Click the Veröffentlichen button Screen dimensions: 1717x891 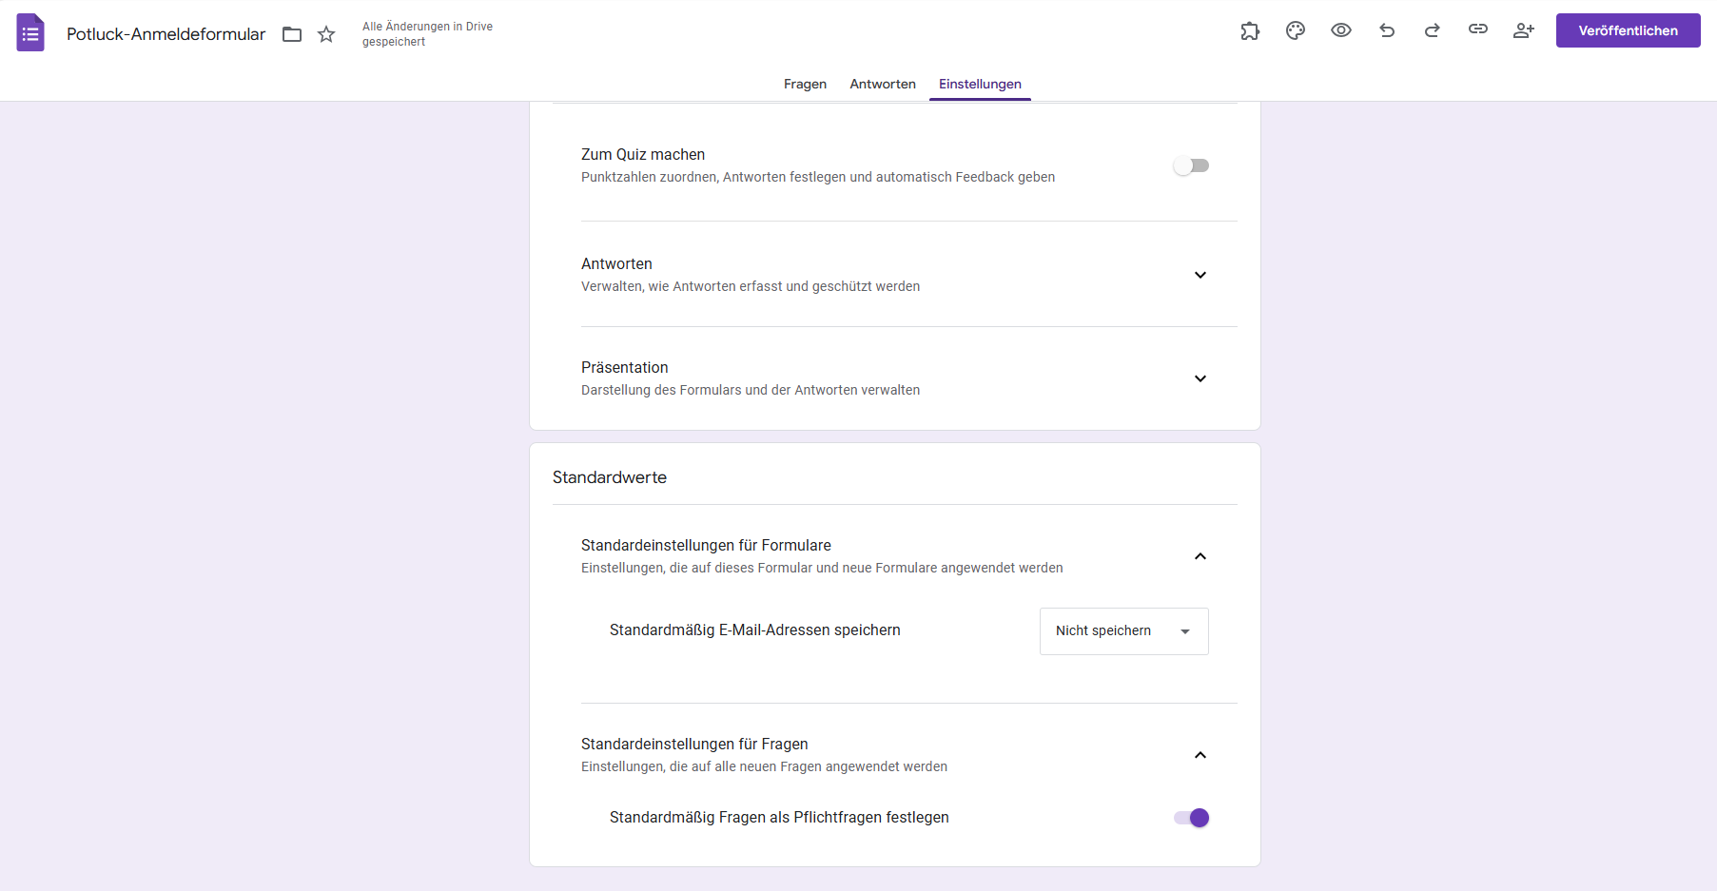1629,30
